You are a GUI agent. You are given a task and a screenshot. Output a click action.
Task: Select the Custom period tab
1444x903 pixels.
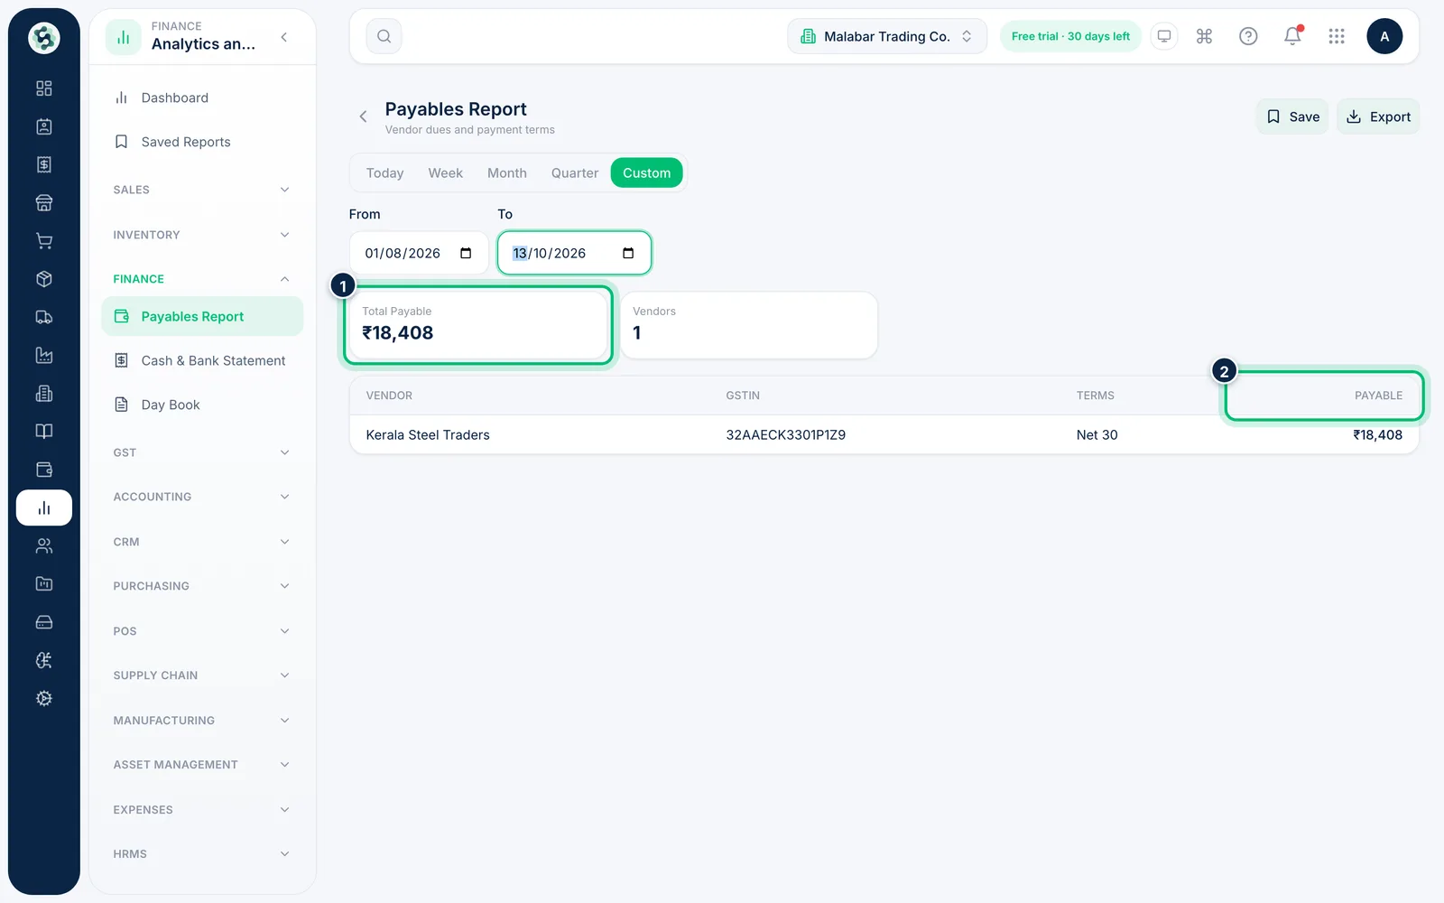(x=647, y=172)
